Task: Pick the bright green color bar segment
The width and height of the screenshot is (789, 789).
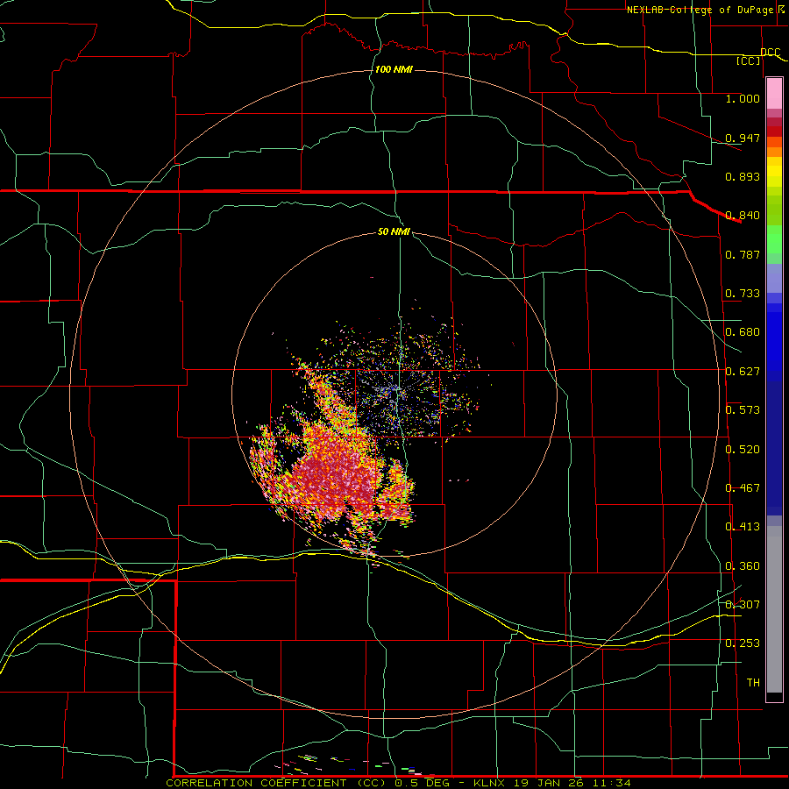Action: pos(774,239)
